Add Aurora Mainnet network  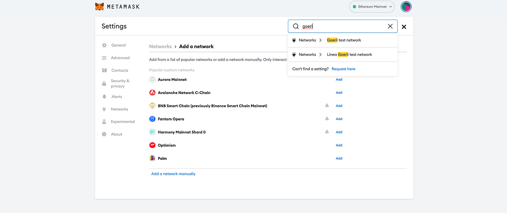(x=339, y=80)
